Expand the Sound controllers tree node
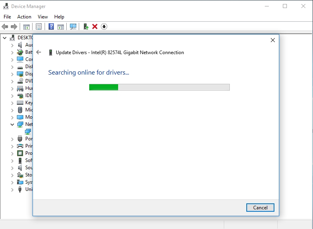The height and width of the screenshot is (229, 313). pyautogui.click(x=12, y=168)
